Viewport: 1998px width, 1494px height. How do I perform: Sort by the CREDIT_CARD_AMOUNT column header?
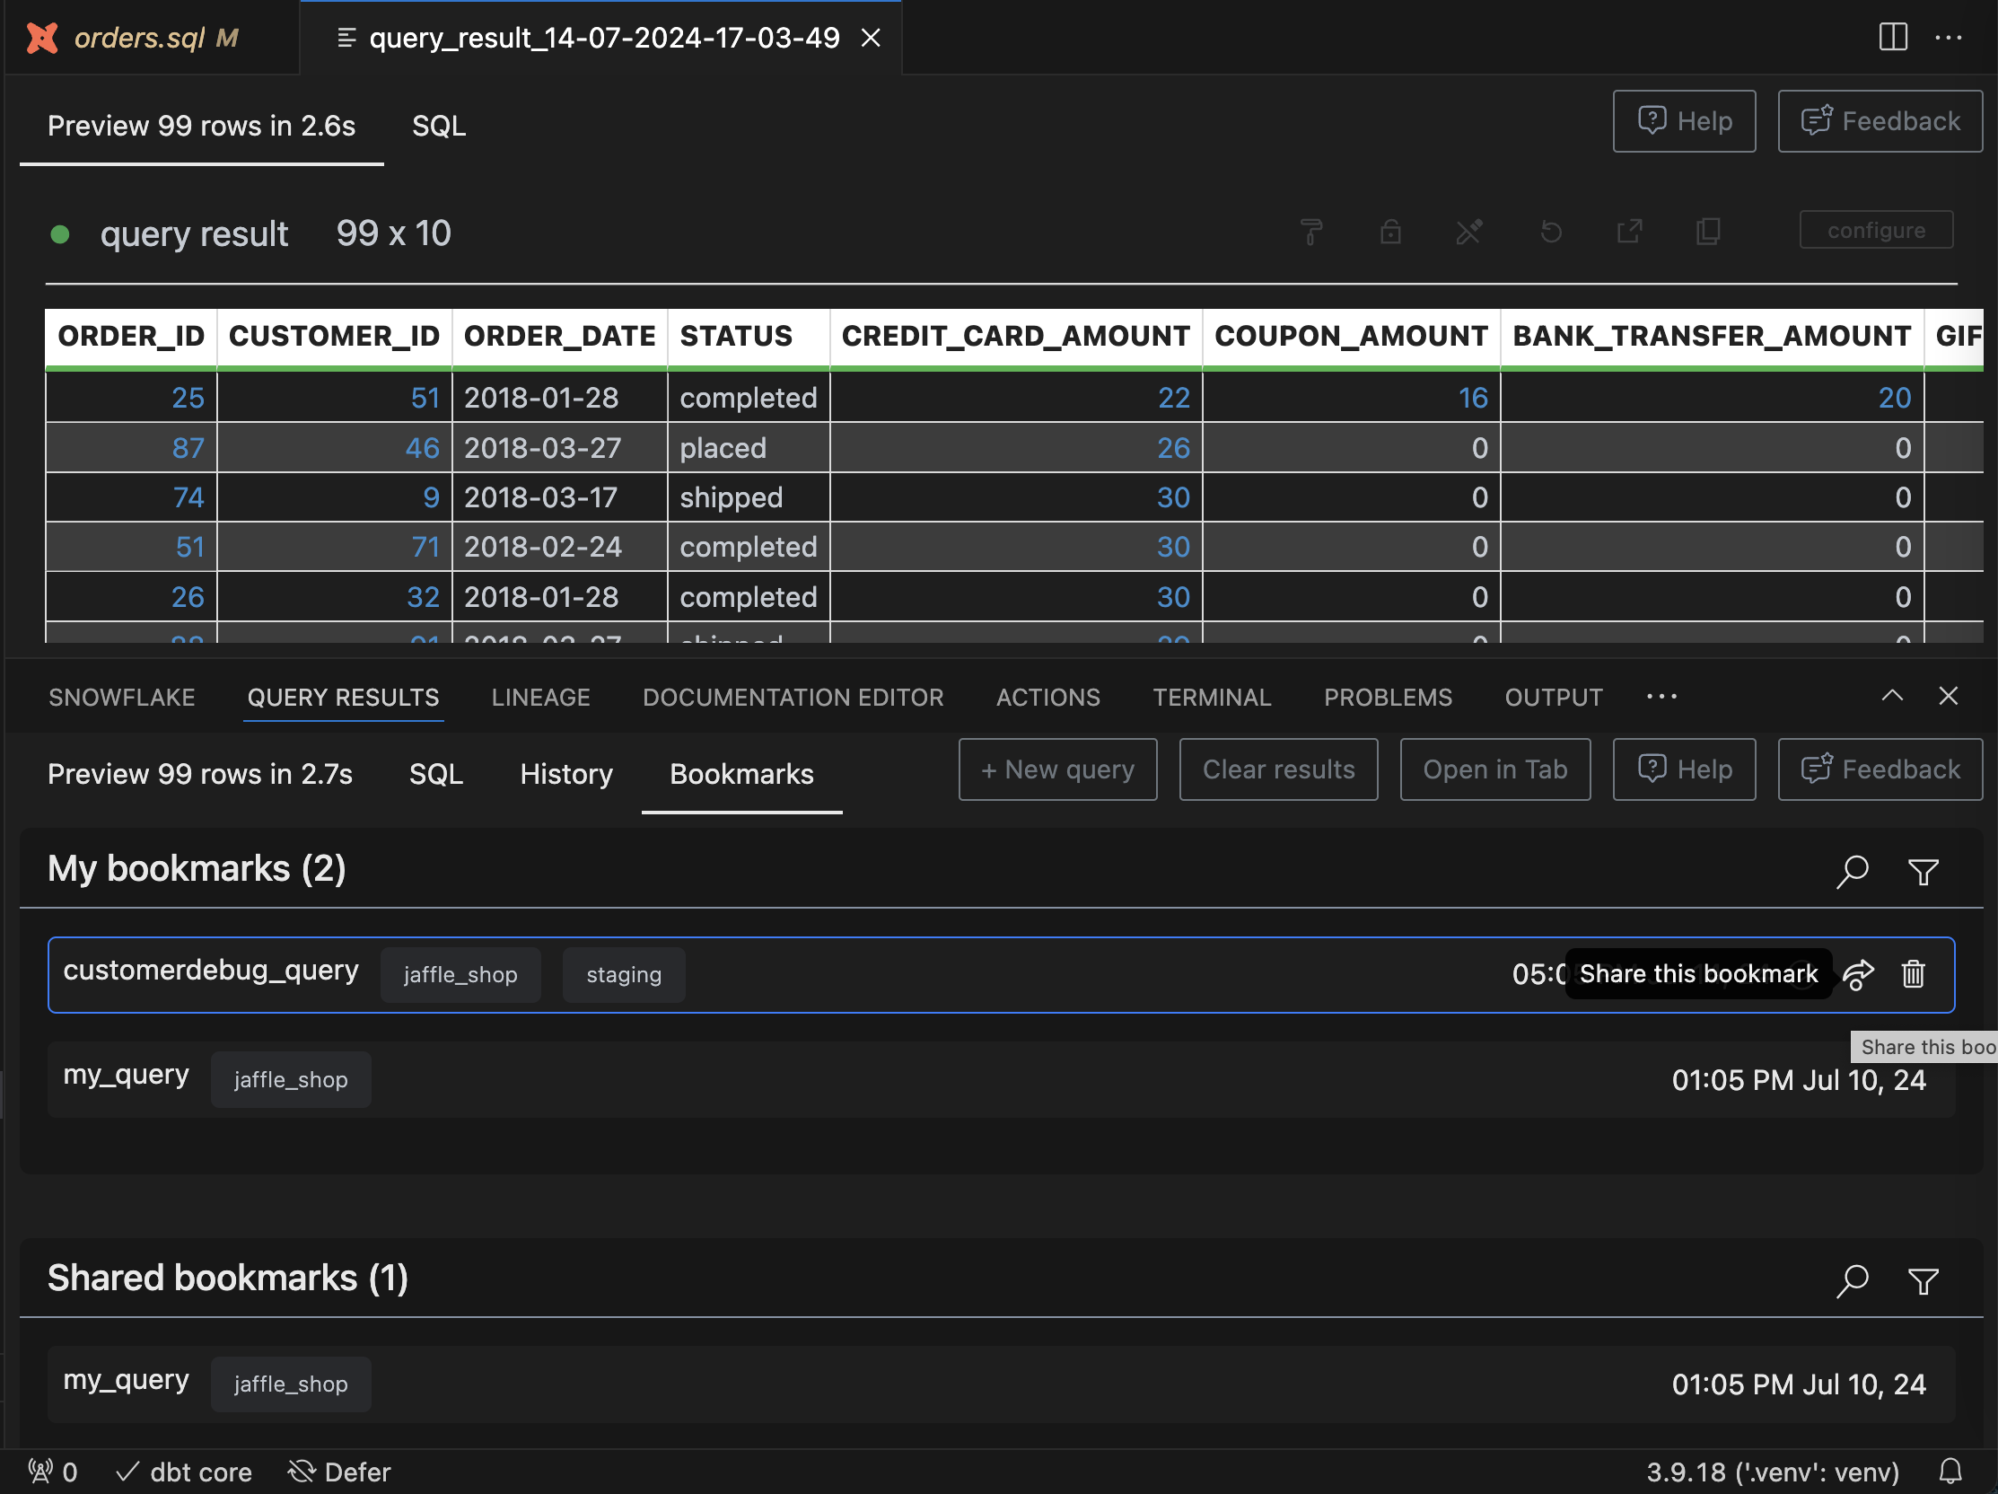(1016, 336)
